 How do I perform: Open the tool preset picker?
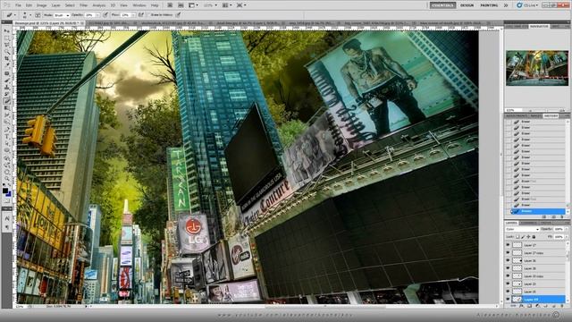pyautogui.click(x=10, y=15)
